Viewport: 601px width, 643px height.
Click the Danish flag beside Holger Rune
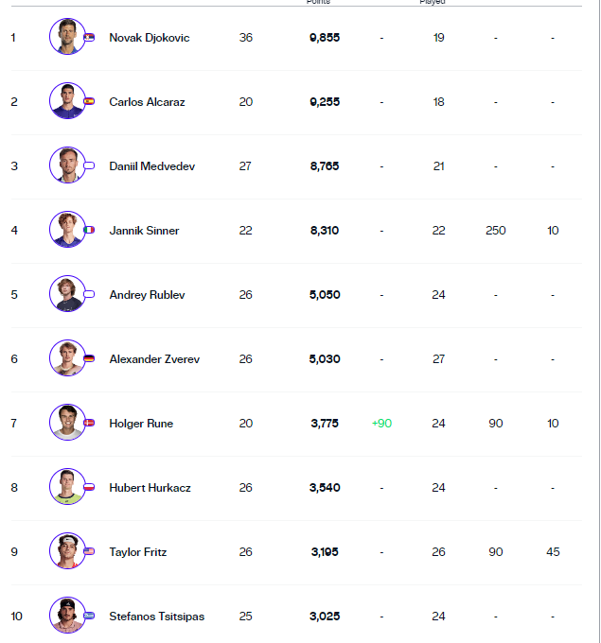coord(89,423)
